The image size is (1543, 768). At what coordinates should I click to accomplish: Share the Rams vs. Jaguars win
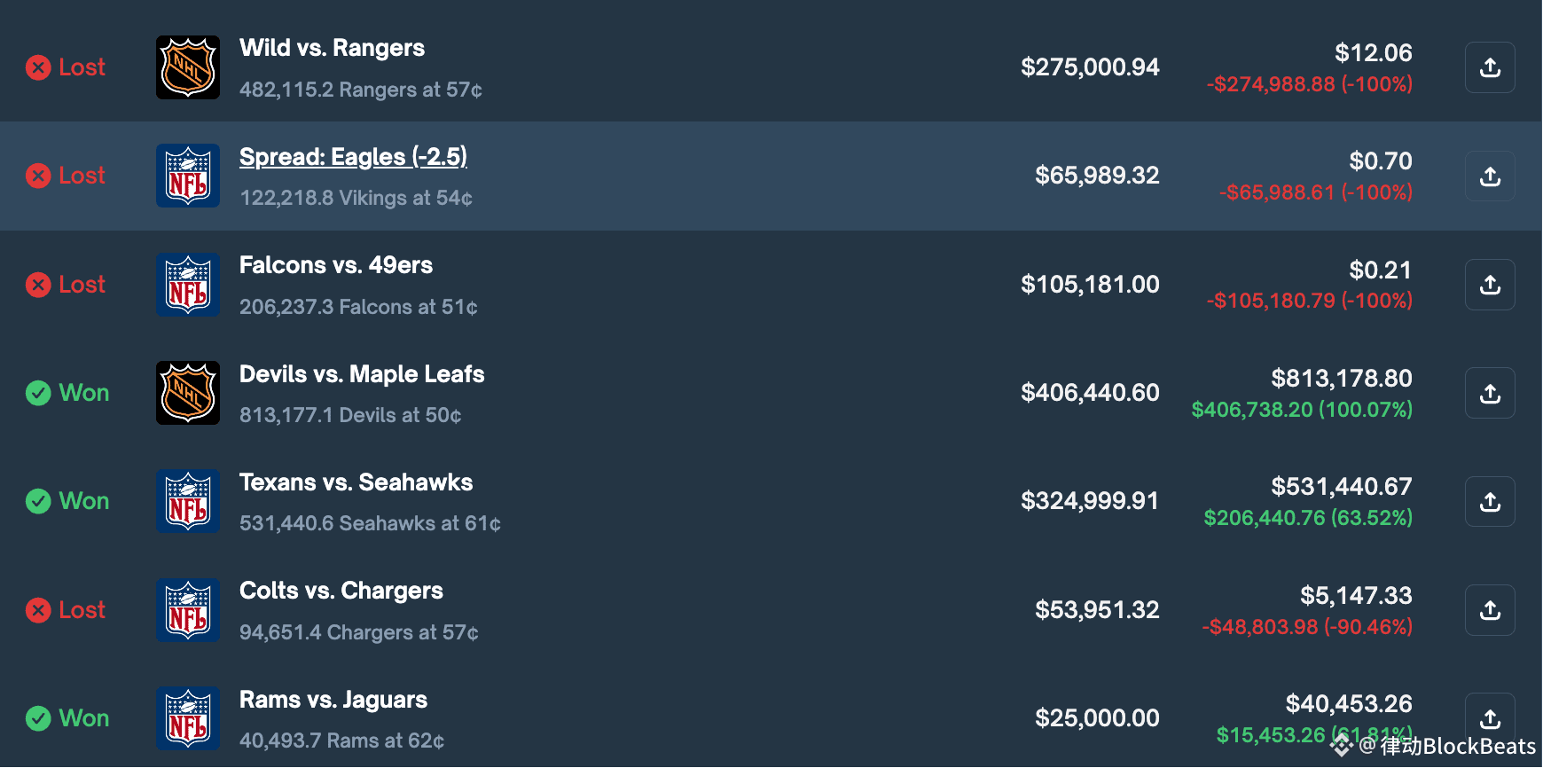pos(1490,718)
